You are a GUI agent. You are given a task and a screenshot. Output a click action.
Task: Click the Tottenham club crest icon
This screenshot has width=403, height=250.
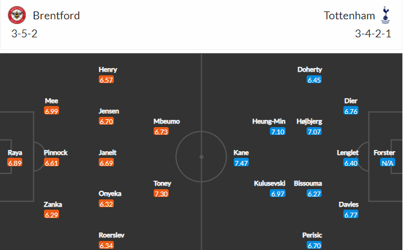click(386, 15)
